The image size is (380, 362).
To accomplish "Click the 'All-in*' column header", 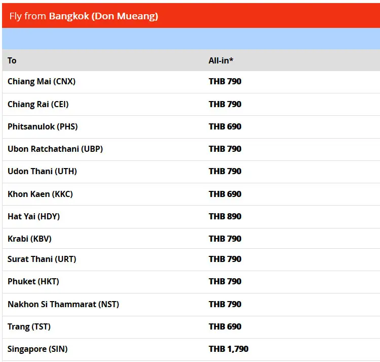I will [x=221, y=60].
